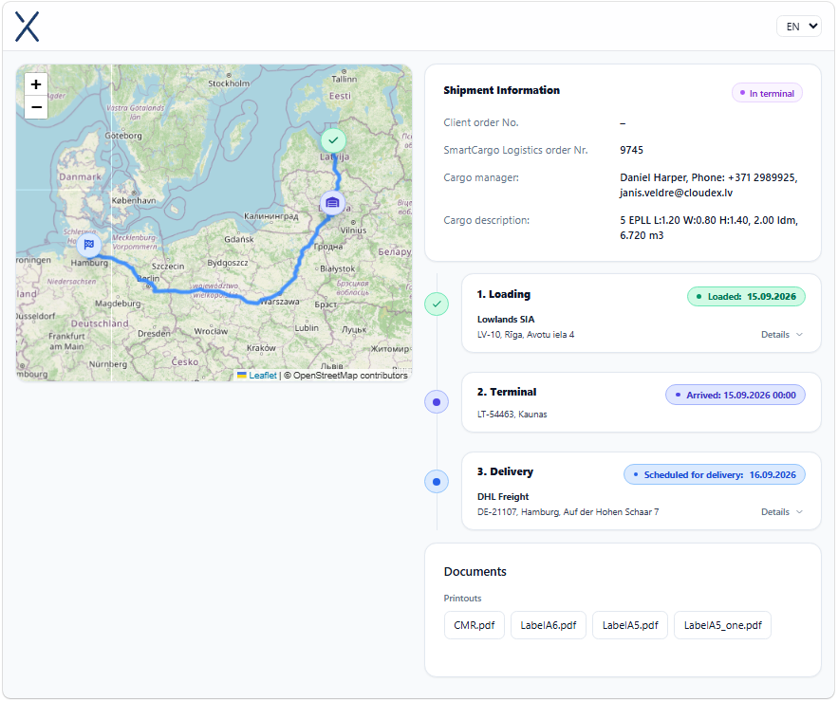The image size is (838, 701).
Task: Click the Arrived: 15.09.2026 00:00 badge
Action: [736, 395]
